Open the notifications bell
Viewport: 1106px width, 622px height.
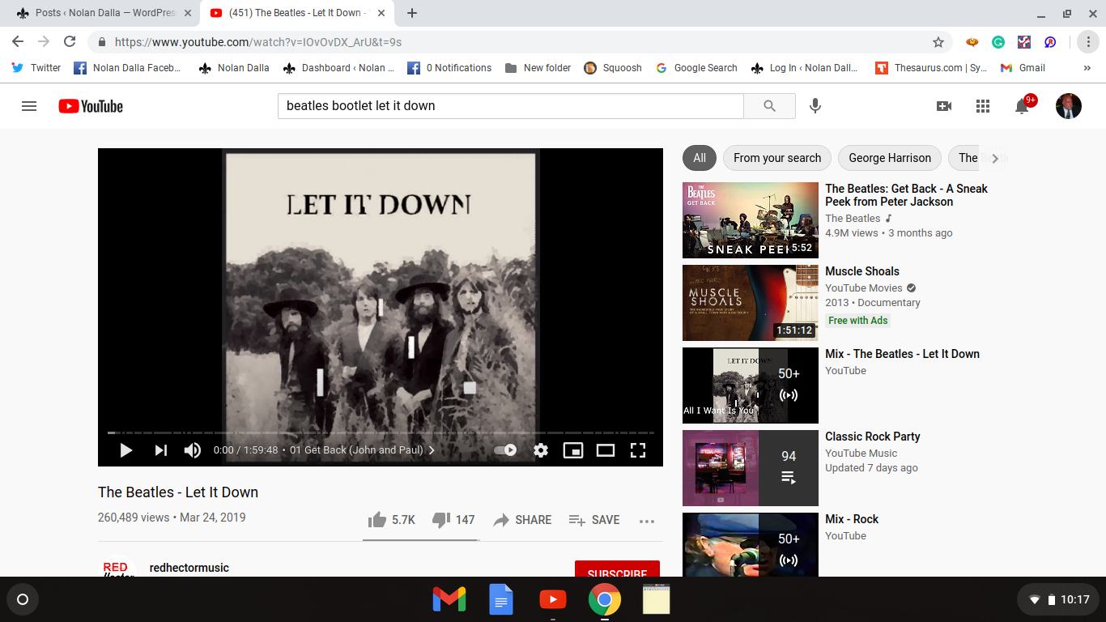[1022, 106]
